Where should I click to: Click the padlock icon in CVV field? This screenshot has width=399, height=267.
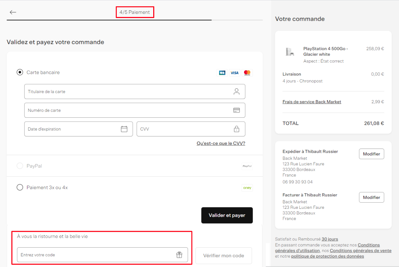[x=237, y=129]
